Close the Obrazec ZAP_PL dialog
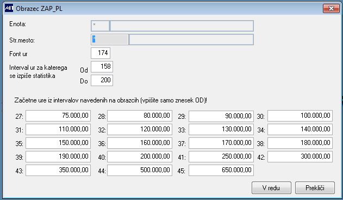343x200 pixels. coord(331,9)
